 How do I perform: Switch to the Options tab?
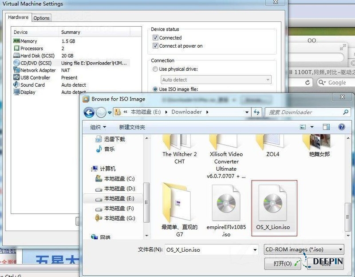pos(41,18)
